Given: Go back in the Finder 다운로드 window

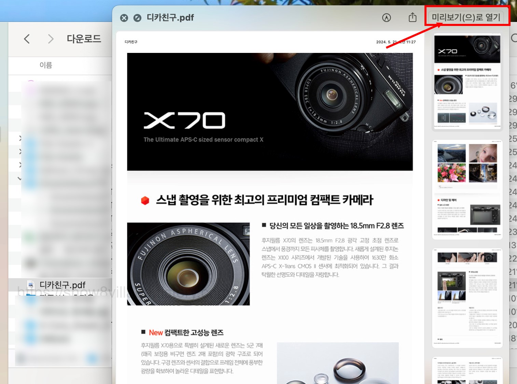Looking at the screenshot, I should point(27,39).
